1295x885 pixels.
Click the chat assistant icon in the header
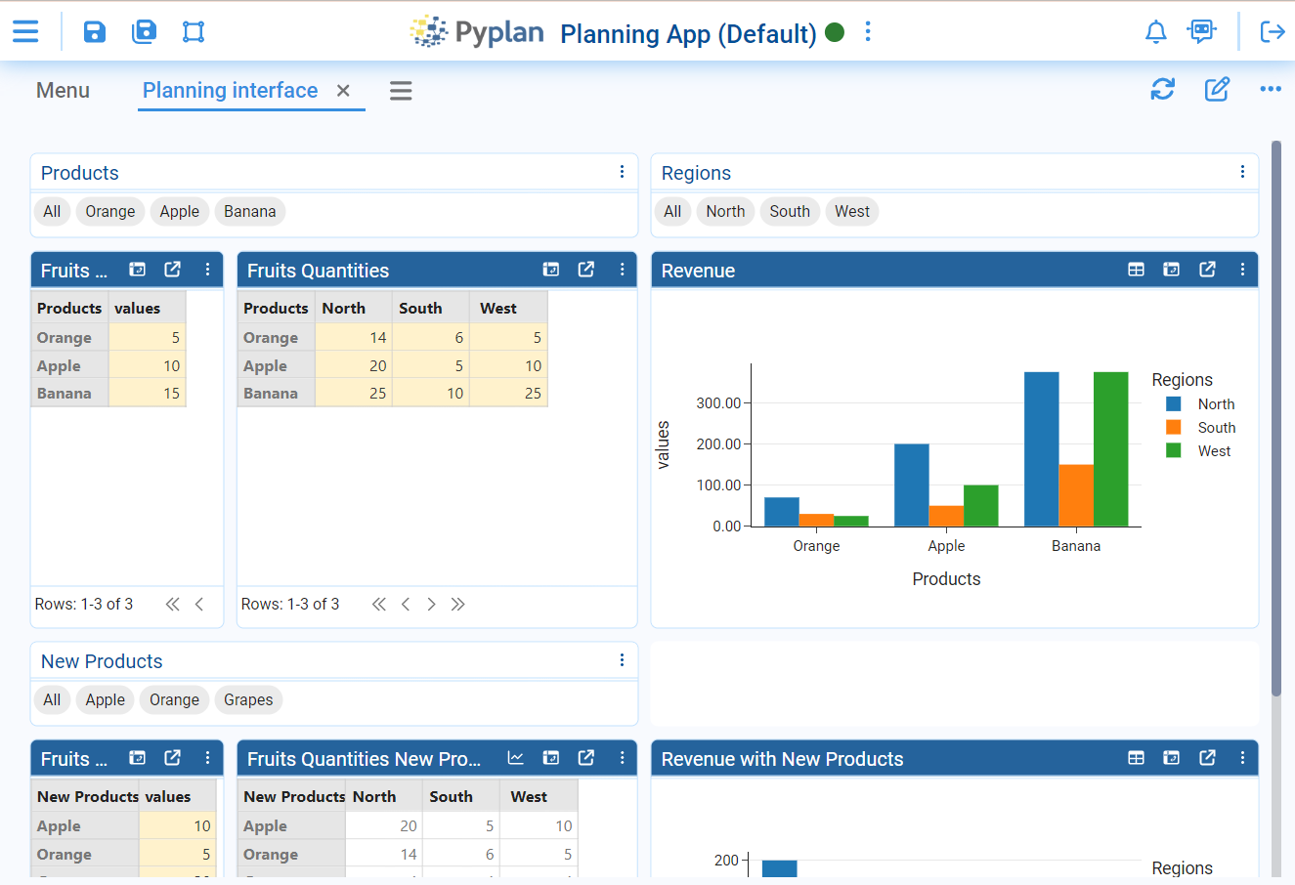[x=1202, y=31]
